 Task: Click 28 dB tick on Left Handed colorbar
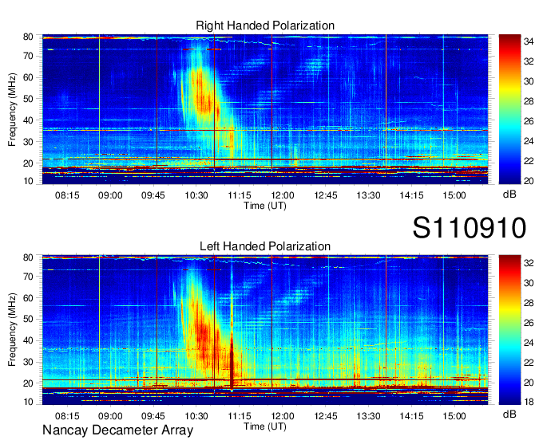click(x=529, y=303)
